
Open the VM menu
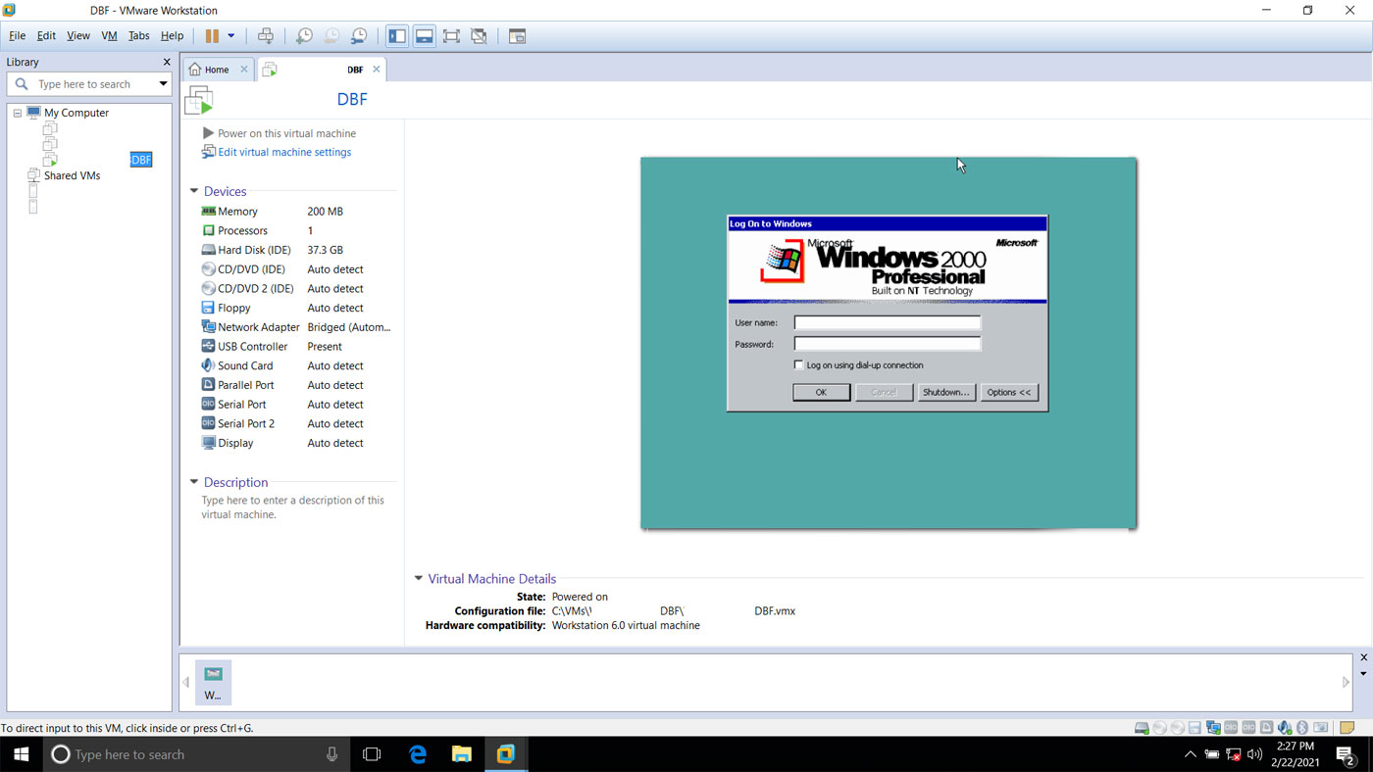point(109,35)
